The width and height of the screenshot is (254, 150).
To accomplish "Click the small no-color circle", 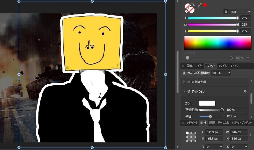I will (186, 11).
